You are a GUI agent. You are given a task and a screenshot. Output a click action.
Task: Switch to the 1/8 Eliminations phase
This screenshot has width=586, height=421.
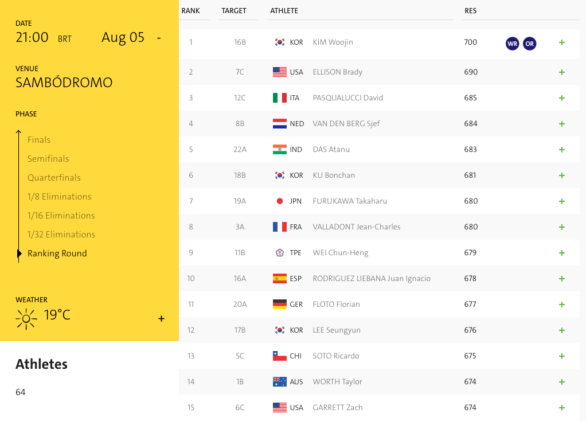[59, 197]
